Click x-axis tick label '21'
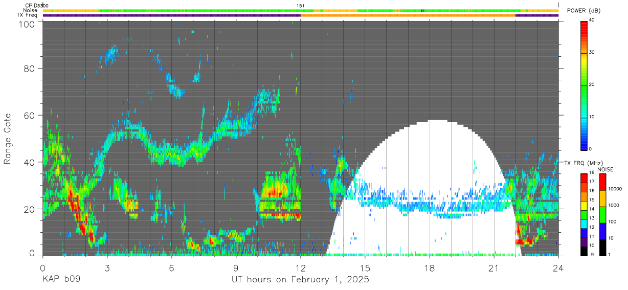Image resolution: width=628 pixels, height=290 pixels. (x=494, y=268)
